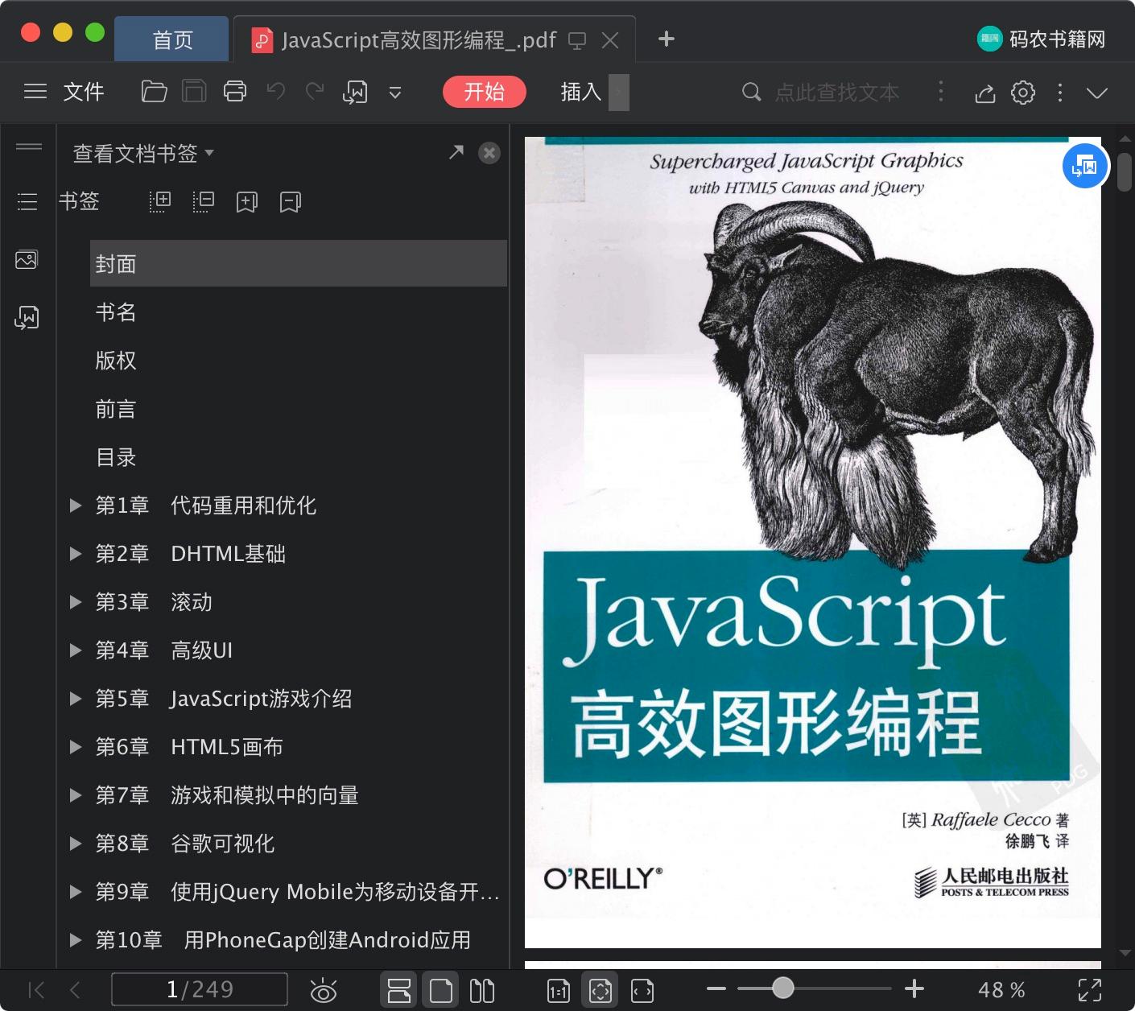Viewport: 1135px width, 1011px height.
Task: Jump to the 书名 bookmark
Action: tap(116, 312)
